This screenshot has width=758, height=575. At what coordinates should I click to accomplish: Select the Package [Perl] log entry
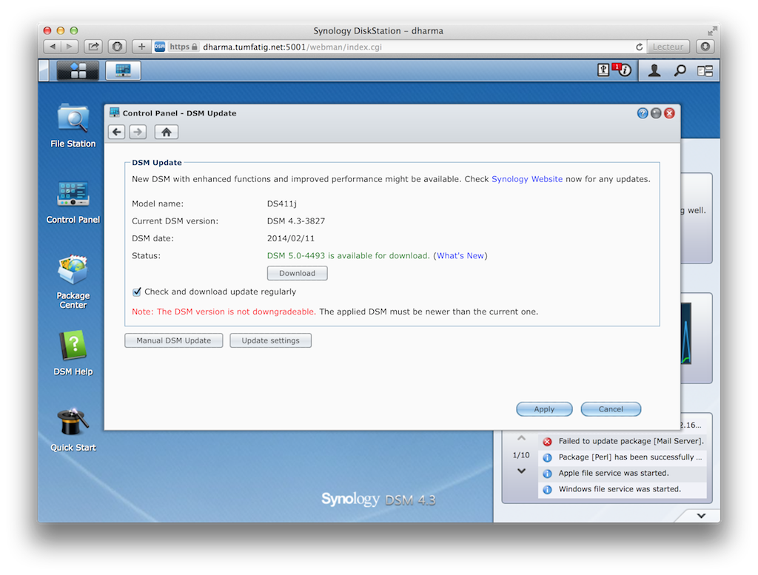pos(623,457)
